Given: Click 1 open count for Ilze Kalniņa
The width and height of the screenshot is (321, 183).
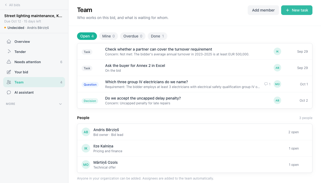Looking at the screenshot, I should coord(294,148).
